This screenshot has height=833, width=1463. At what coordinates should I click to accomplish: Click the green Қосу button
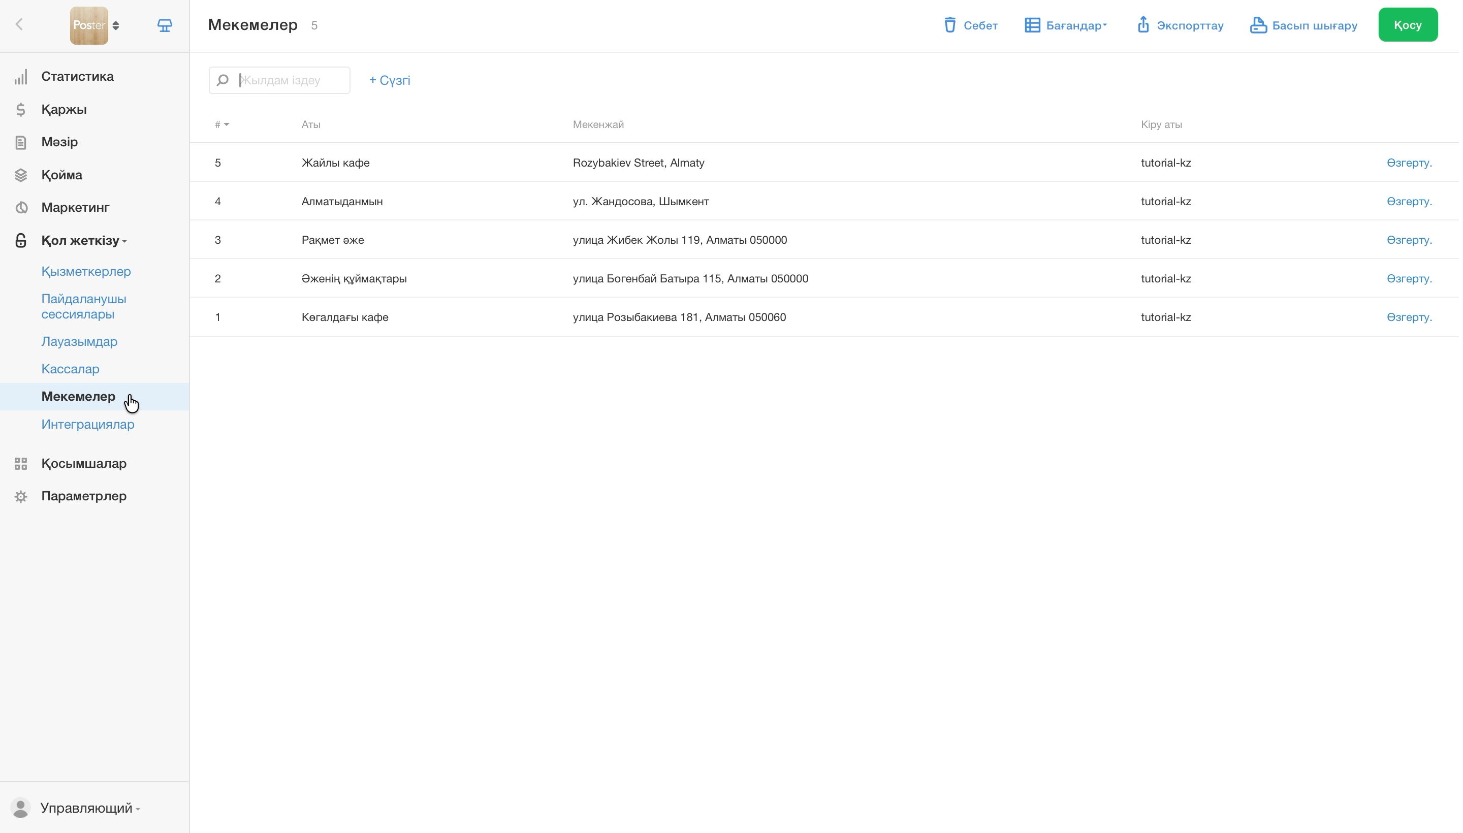point(1408,25)
